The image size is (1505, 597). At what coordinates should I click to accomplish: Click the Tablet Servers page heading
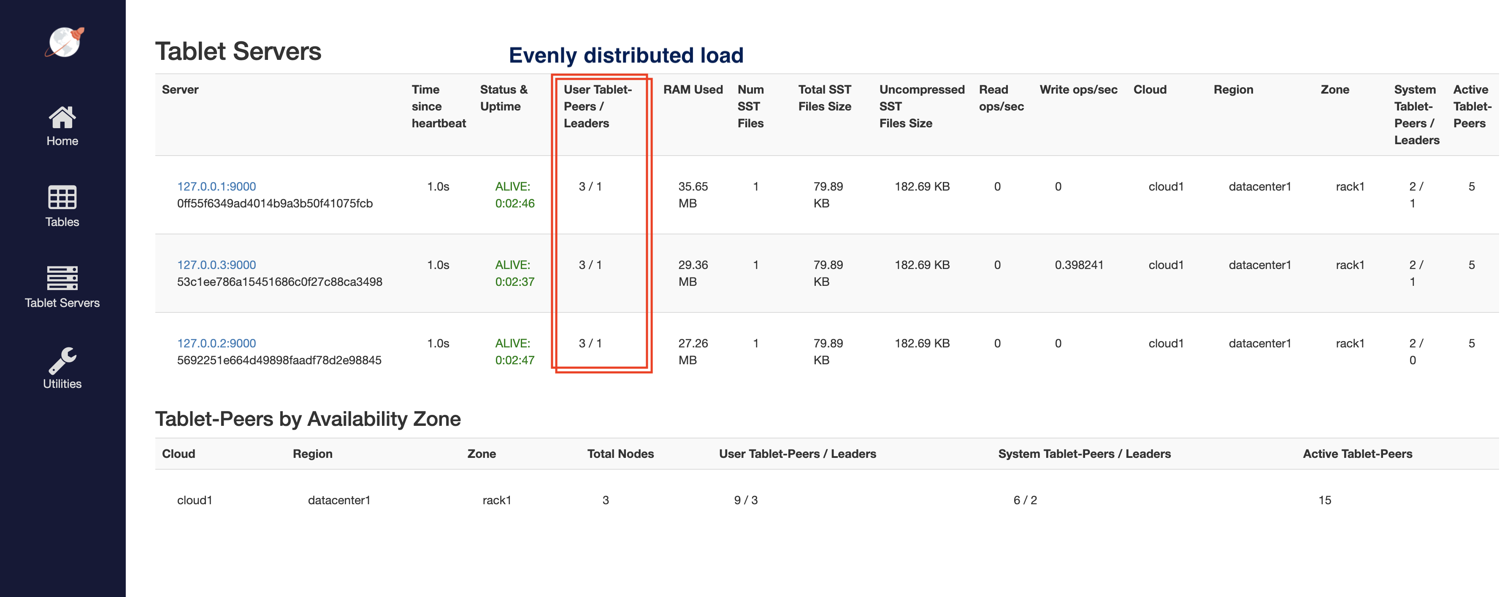[x=238, y=51]
